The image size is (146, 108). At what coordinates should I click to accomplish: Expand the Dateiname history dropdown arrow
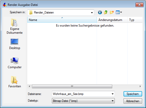click(113, 94)
